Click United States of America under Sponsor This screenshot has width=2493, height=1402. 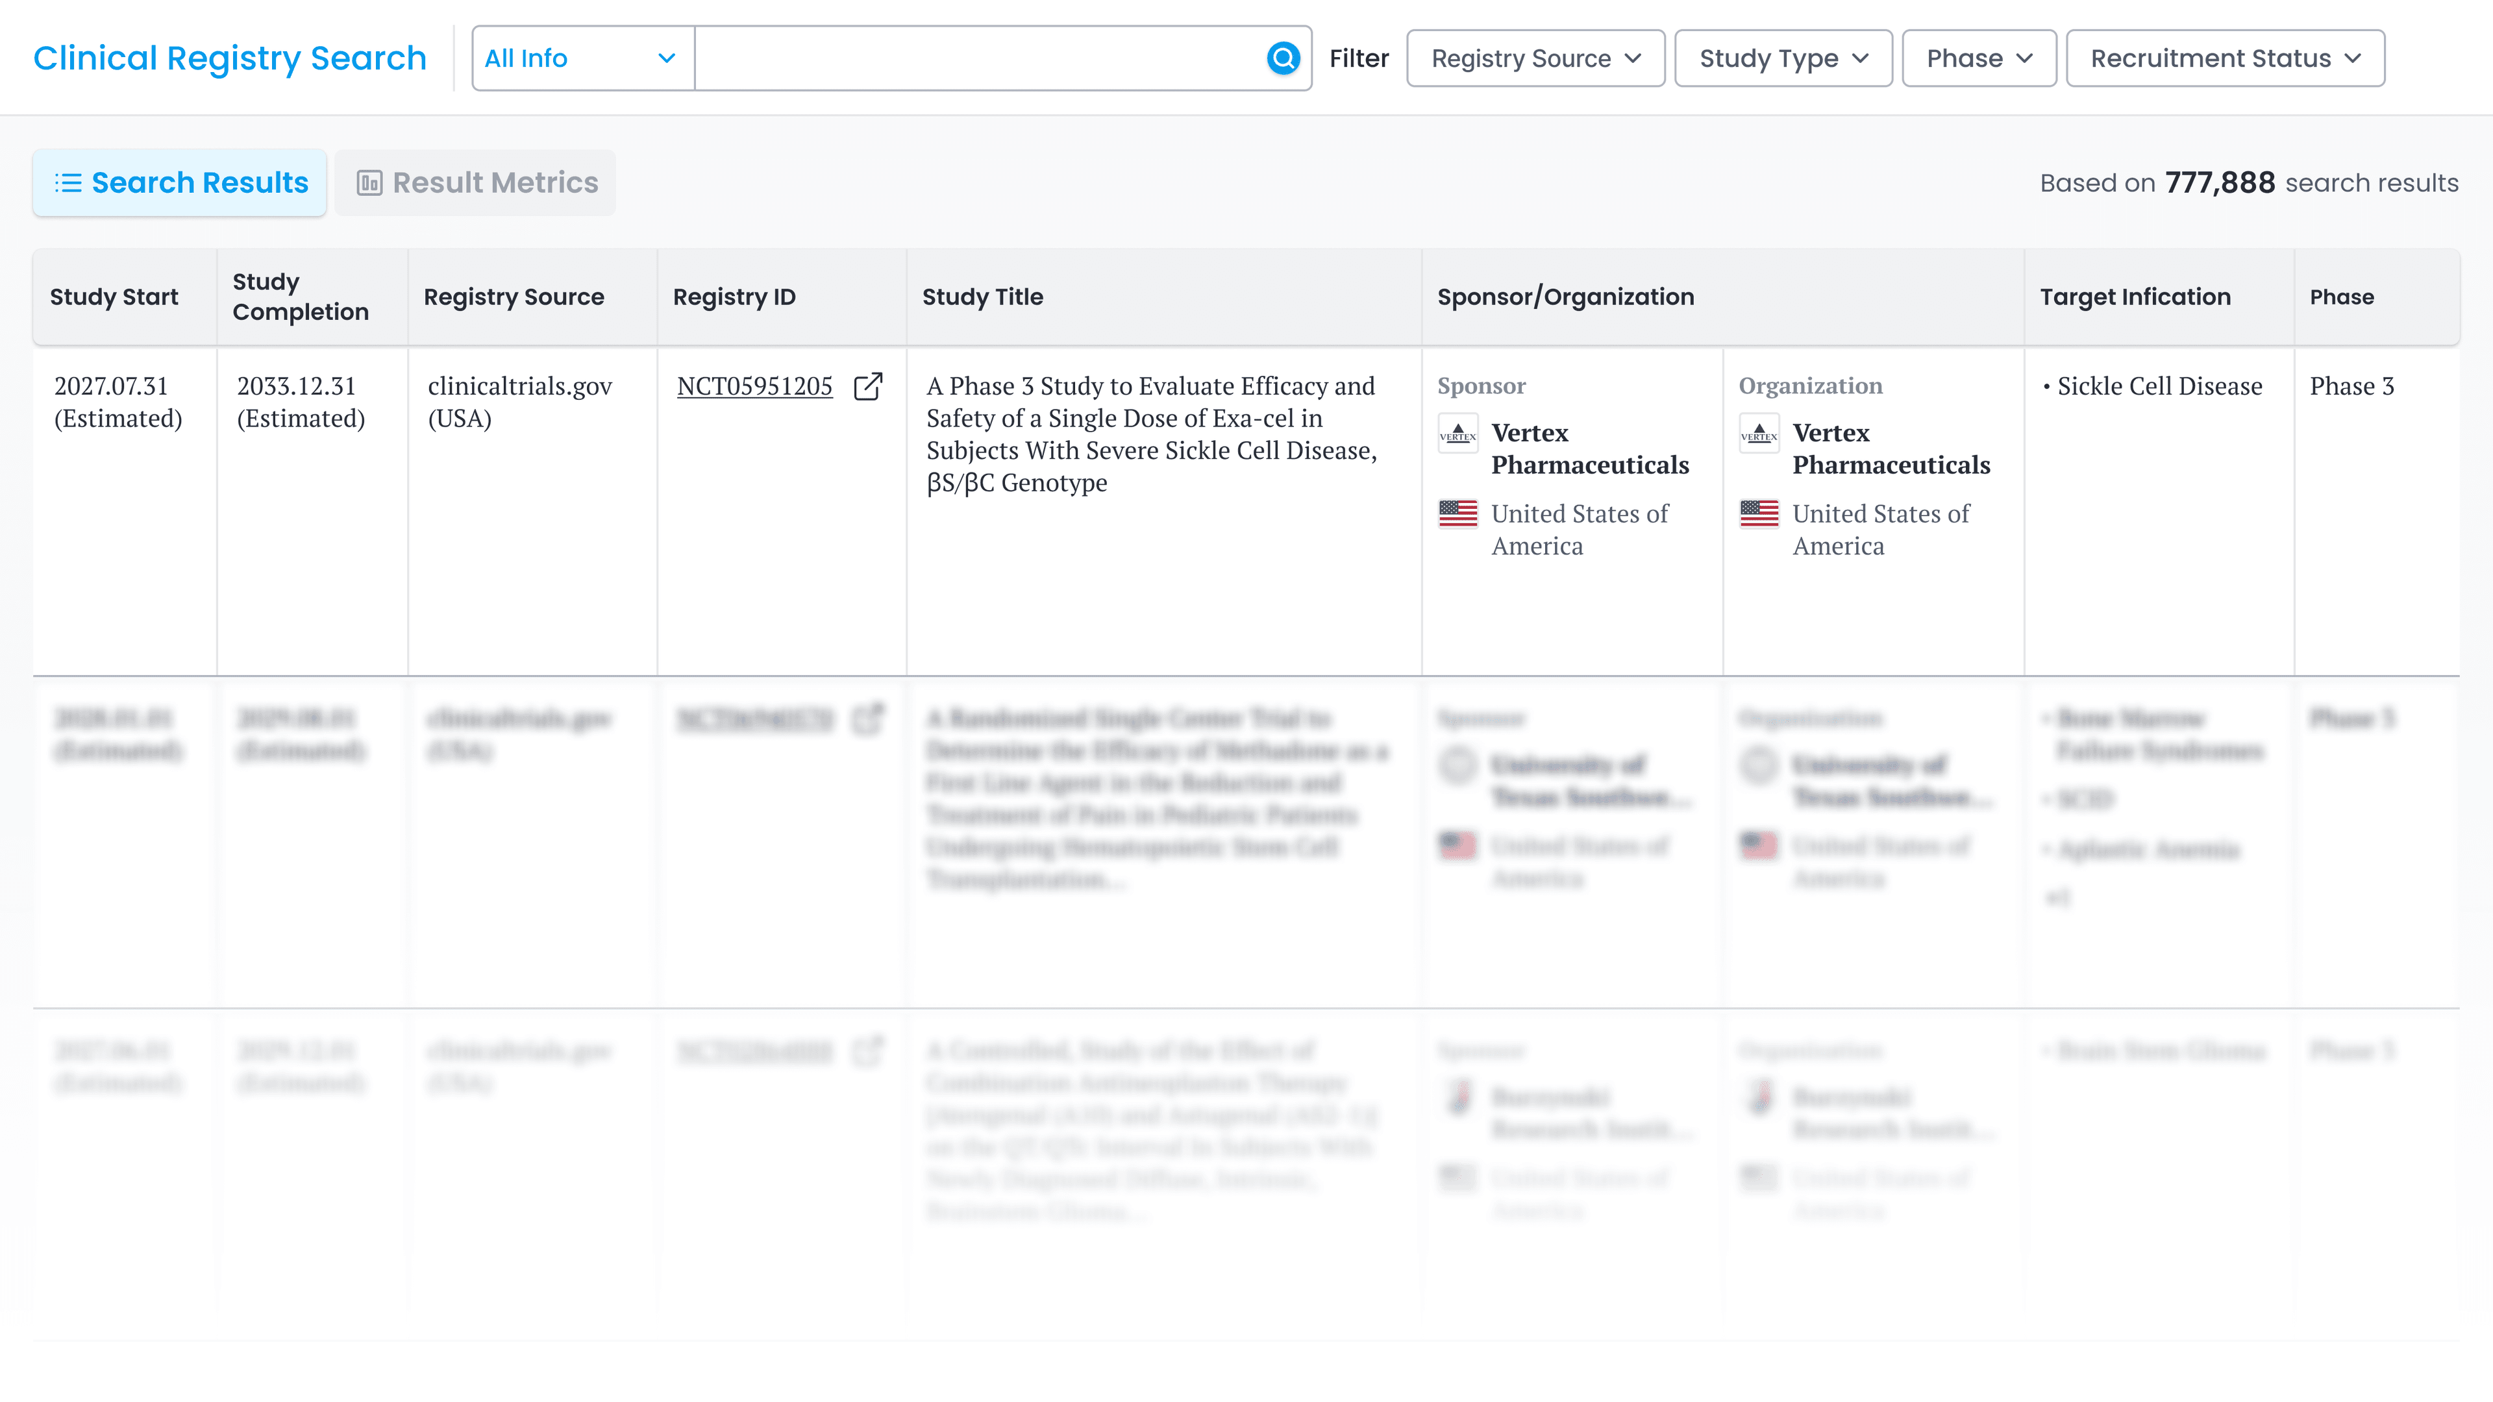pyautogui.click(x=1580, y=530)
